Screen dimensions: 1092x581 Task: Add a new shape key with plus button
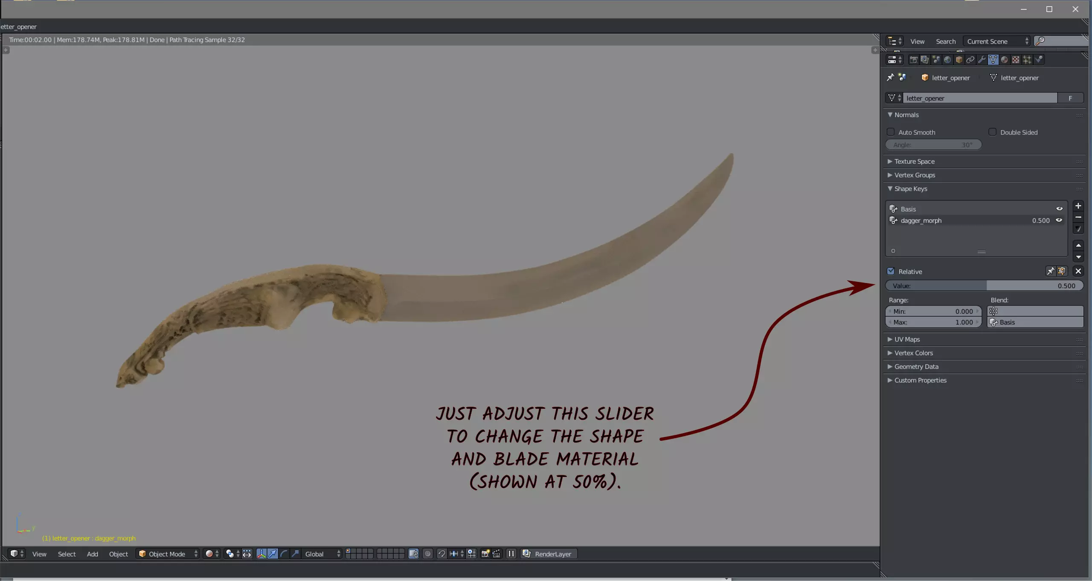1078,206
